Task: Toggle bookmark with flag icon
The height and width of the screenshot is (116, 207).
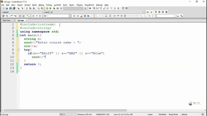Action: click(x=156, y=12)
